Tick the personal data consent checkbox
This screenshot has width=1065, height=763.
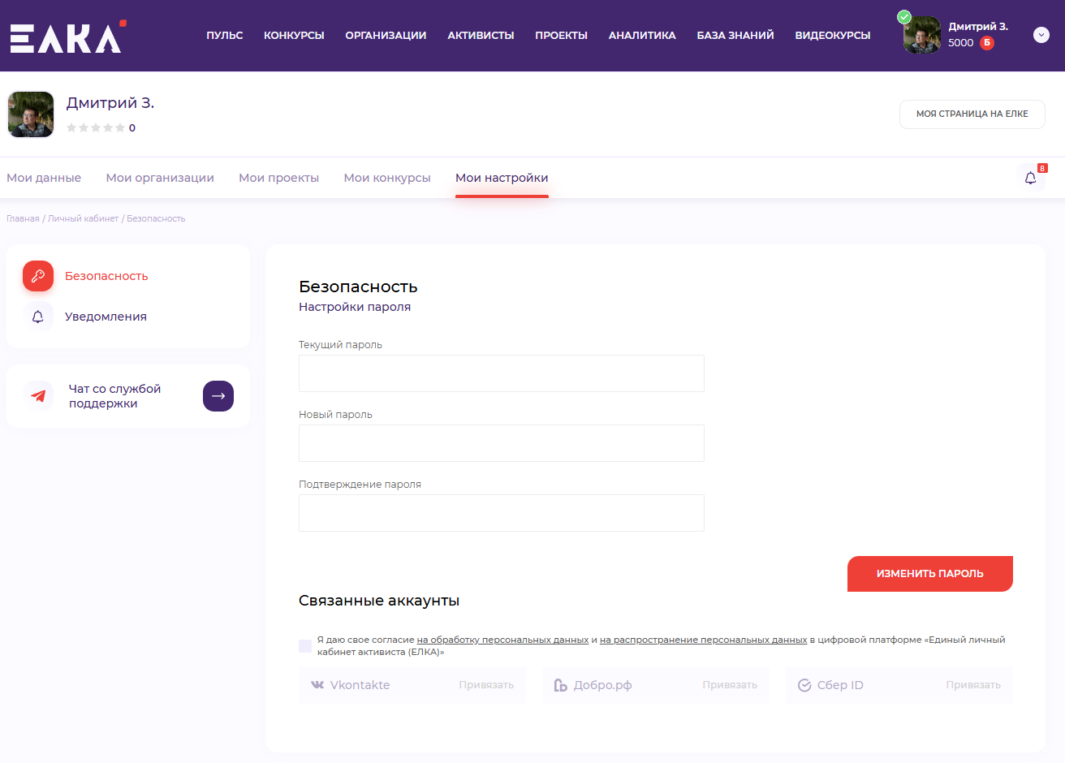point(305,646)
